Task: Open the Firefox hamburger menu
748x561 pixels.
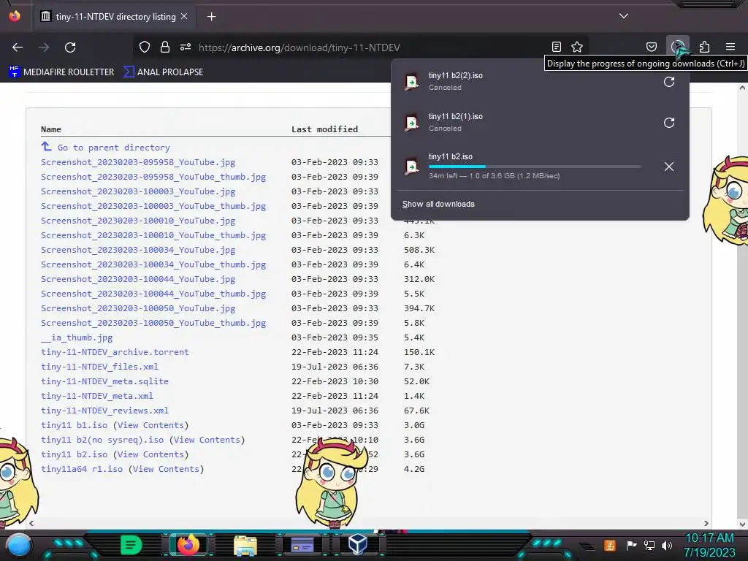Action: point(730,47)
